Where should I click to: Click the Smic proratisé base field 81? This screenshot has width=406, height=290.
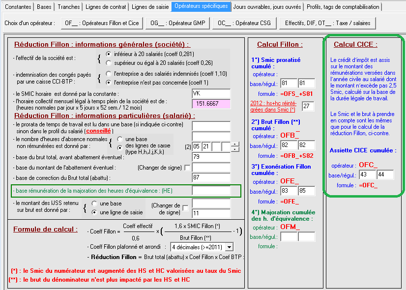pyautogui.click(x=289, y=84)
